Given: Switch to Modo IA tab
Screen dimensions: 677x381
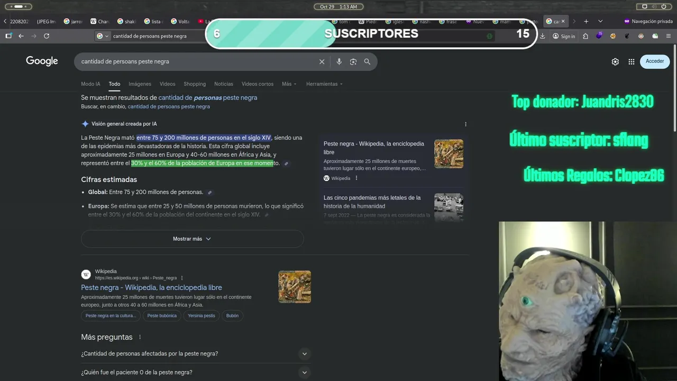Looking at the screenshot, I should [90, 84].
